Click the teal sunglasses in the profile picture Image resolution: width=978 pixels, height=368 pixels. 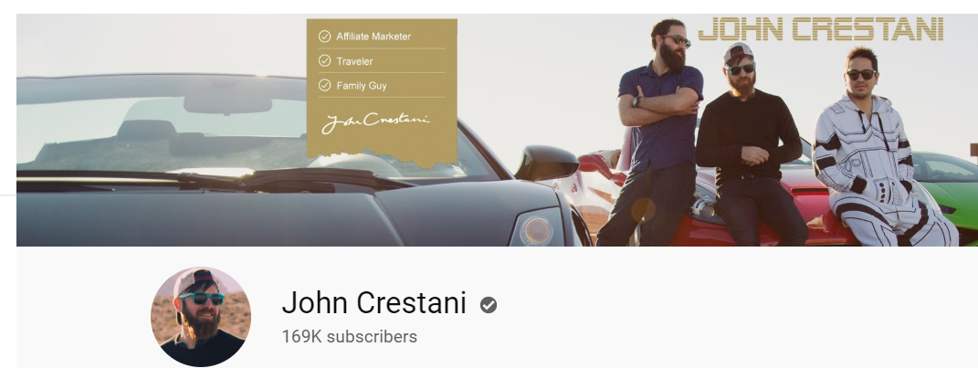(202, 298)
